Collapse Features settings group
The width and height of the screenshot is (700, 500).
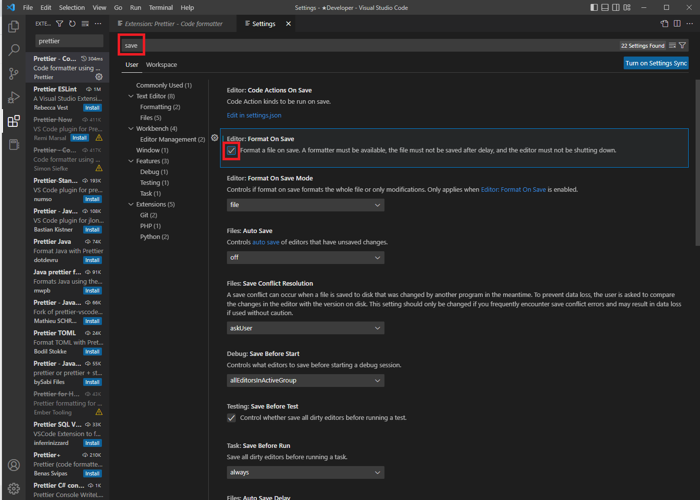(131, 161)
